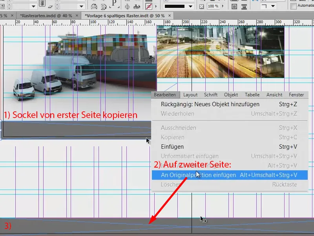Expand the arrow beside the stroke swatch
The width and height of the screenshot is (314, 236).
tap(156, 6)
